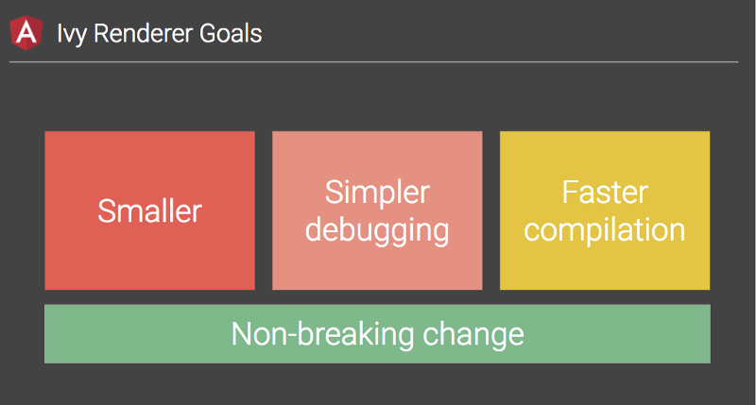Click the white A inside the Angular logo
This screenshot has width=756, height=405.
tap(26, 35)
